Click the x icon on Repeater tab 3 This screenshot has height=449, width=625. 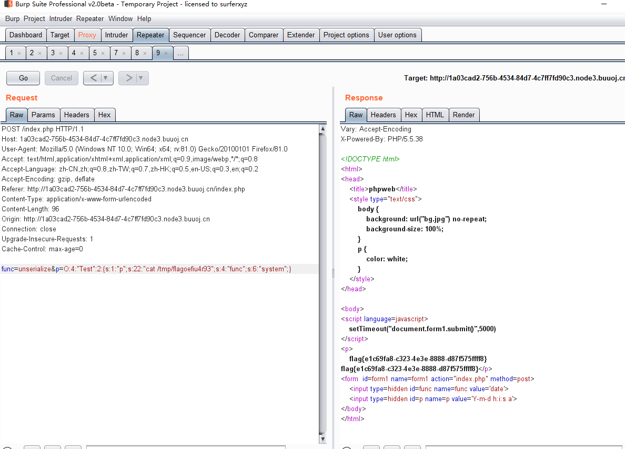pyautogui.click(x=61, y=53)
